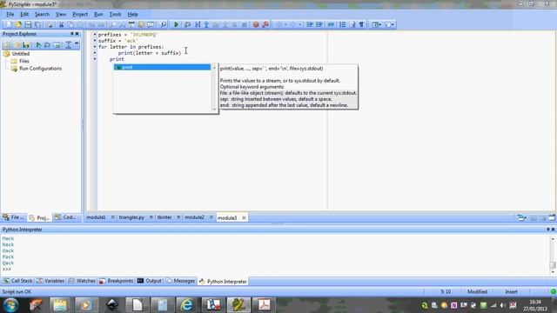The height and width of the screenshot is (313, 557).
Task: Open the Output tab
Action: tap(149, 281)
